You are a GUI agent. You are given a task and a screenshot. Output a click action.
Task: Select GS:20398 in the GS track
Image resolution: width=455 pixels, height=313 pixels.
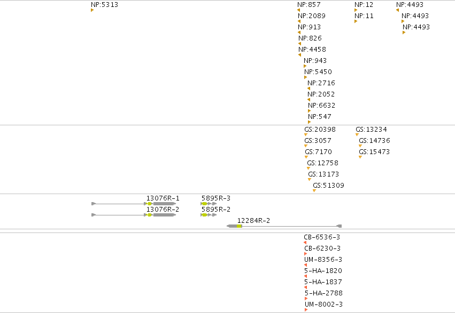pyautogui.click(x=320, y=130)
